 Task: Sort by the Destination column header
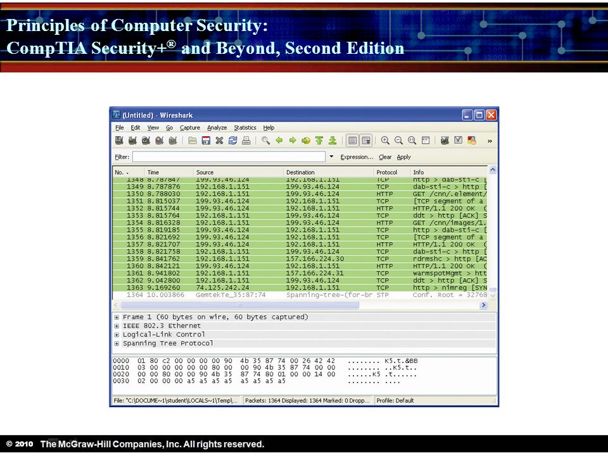(328, 172)
